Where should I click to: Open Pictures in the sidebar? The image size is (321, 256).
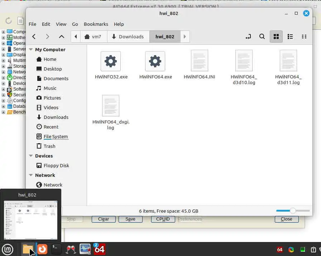[52, 98]
